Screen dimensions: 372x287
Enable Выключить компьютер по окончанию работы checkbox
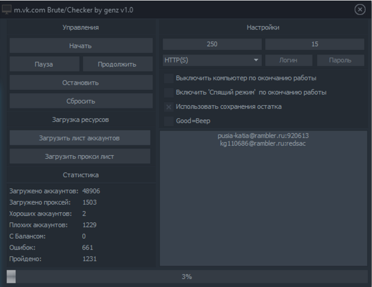coord(169,78)
